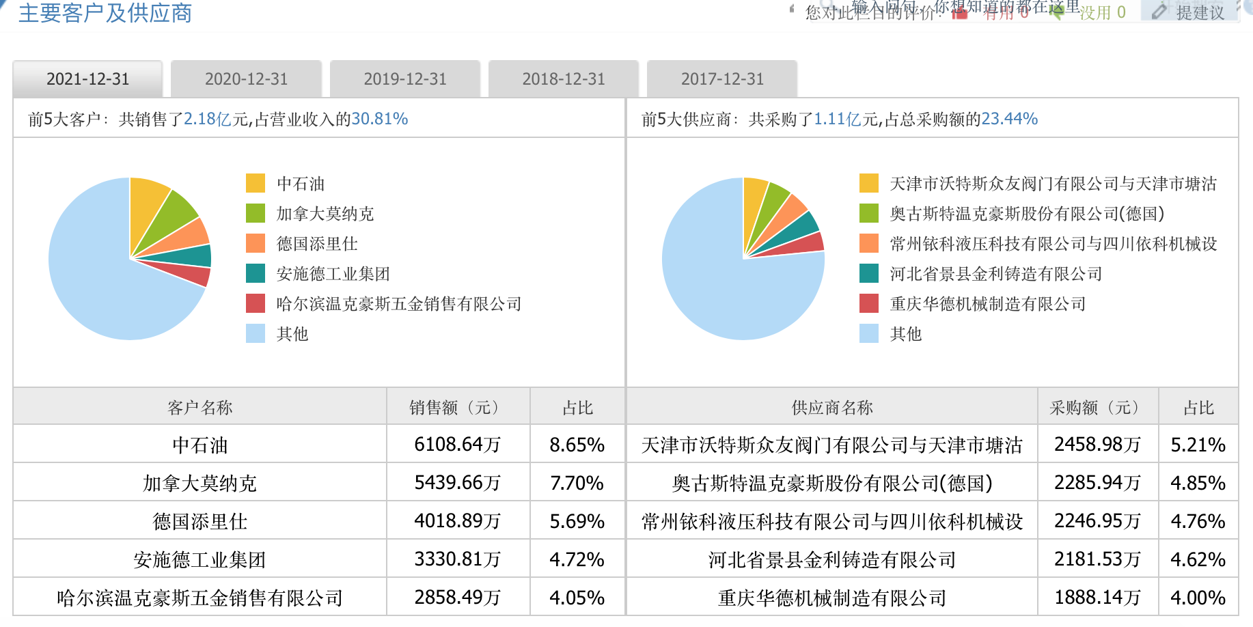
Task: Click the 3330.81万 sales amount cell
Action: coord(458,559)
